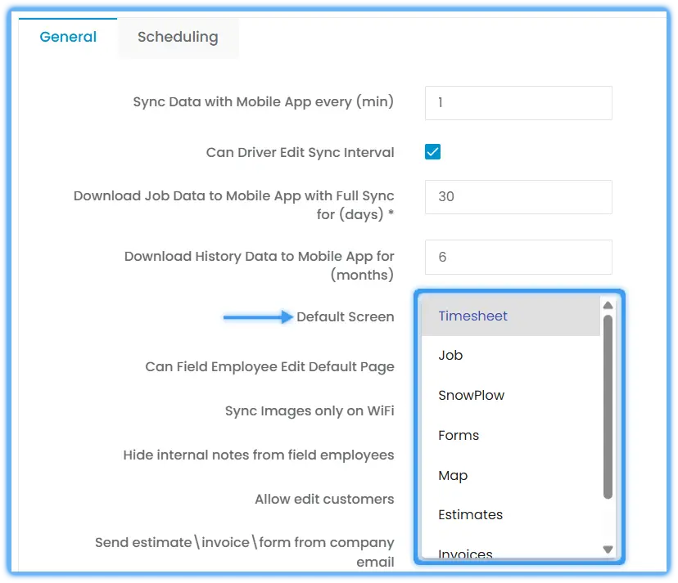
Task: Click the dropdown list scrollbar thumb
Action: (608, 407)
